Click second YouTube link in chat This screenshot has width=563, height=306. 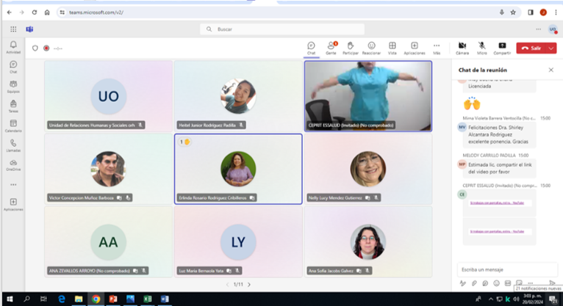tap(497, 231)
